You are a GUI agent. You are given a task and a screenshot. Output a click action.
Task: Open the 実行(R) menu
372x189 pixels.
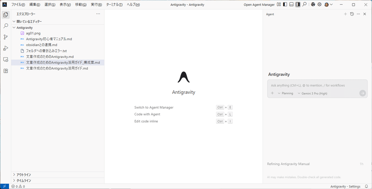coord(96,5)
